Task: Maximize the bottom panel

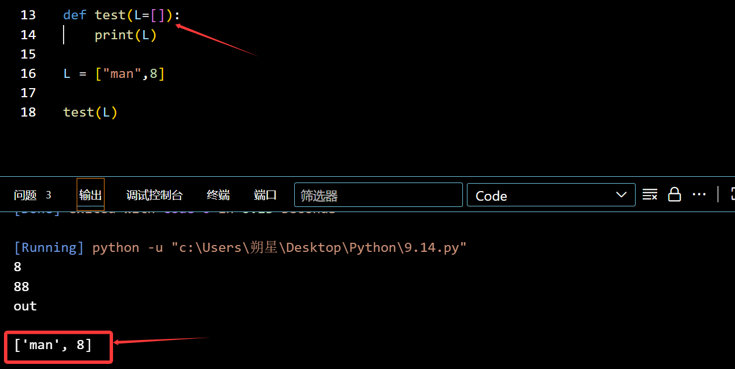Action: point(732,194)
